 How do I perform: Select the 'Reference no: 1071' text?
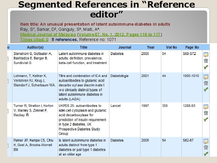98,40
